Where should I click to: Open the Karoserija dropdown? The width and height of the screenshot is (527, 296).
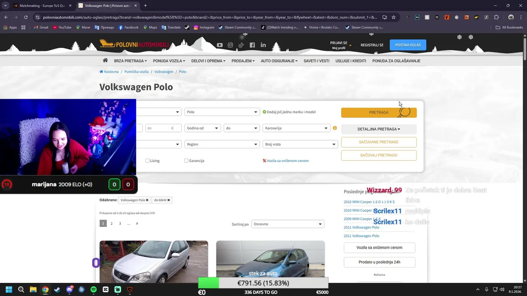297,128
